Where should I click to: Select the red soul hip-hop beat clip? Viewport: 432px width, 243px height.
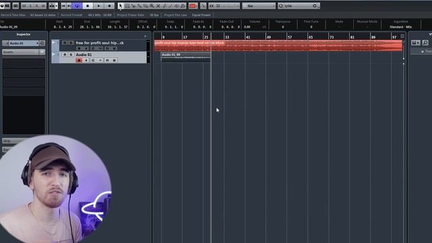pyautogui.click(x=278, y=45)
